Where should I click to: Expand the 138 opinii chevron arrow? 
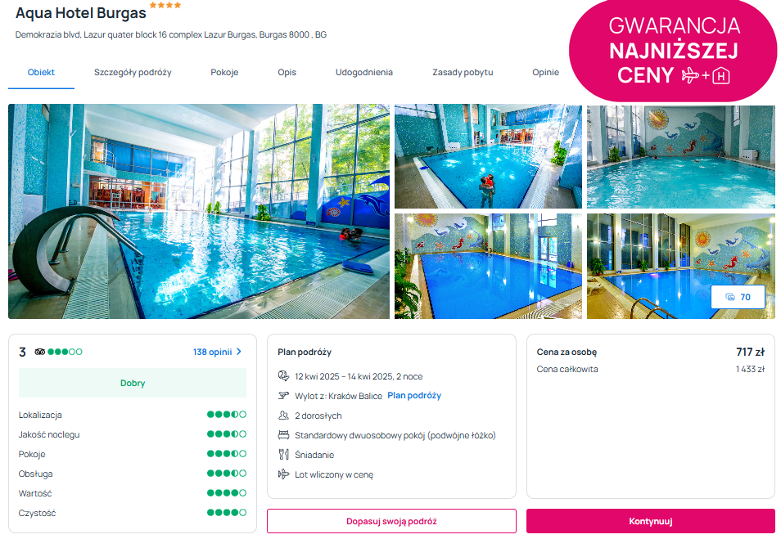click(x=239, y=352)
